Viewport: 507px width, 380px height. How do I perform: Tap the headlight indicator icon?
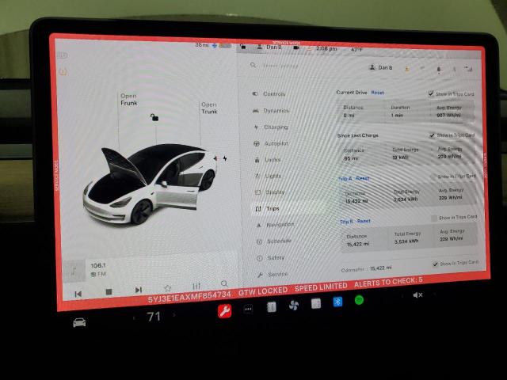[63, 55]
